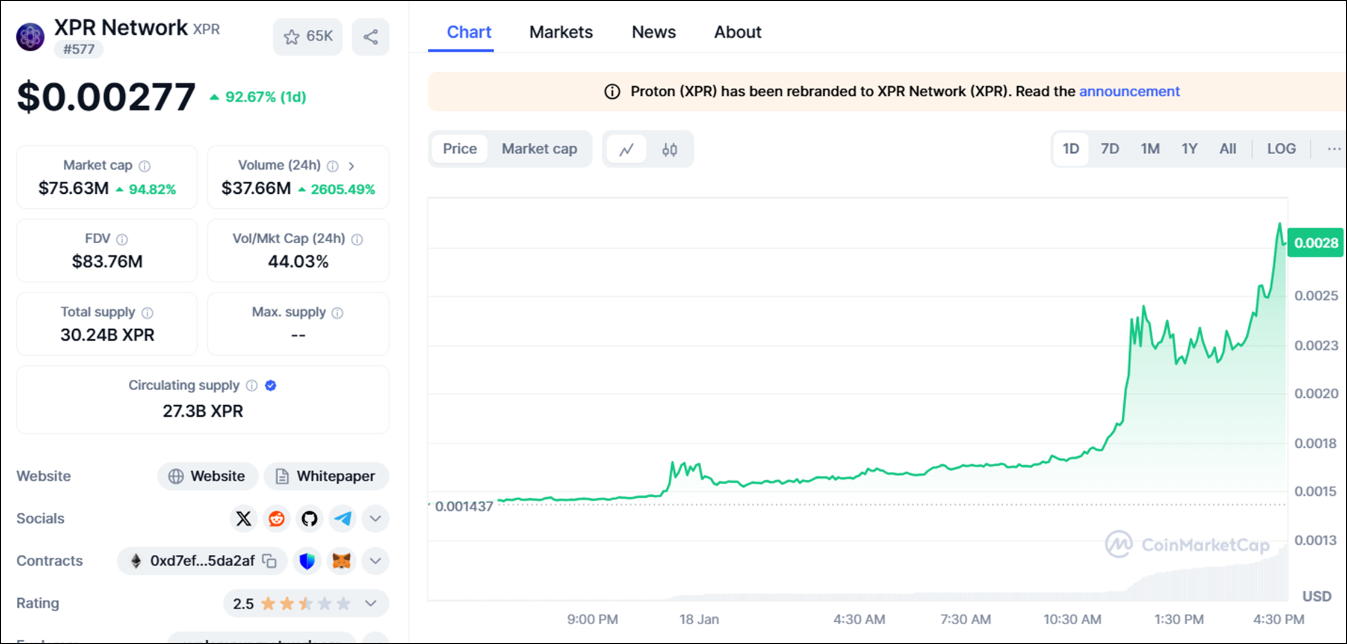The width and height of the screenshot is (1347, 644).
Task: Open the GitHub social link
Action: (x=309, y=518)
